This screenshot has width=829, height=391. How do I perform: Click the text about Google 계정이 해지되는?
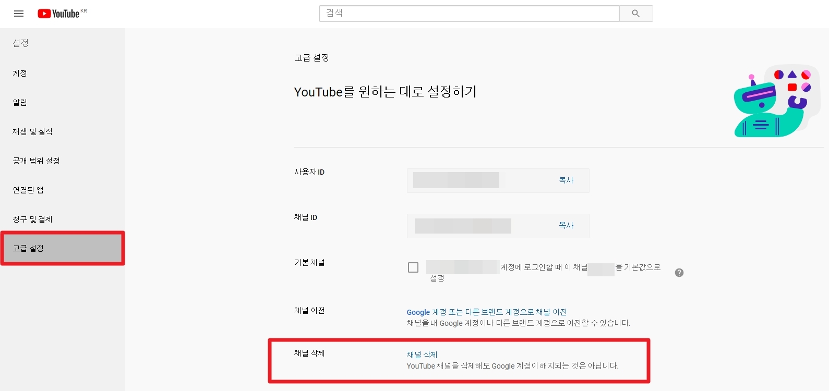click(512, 366)
